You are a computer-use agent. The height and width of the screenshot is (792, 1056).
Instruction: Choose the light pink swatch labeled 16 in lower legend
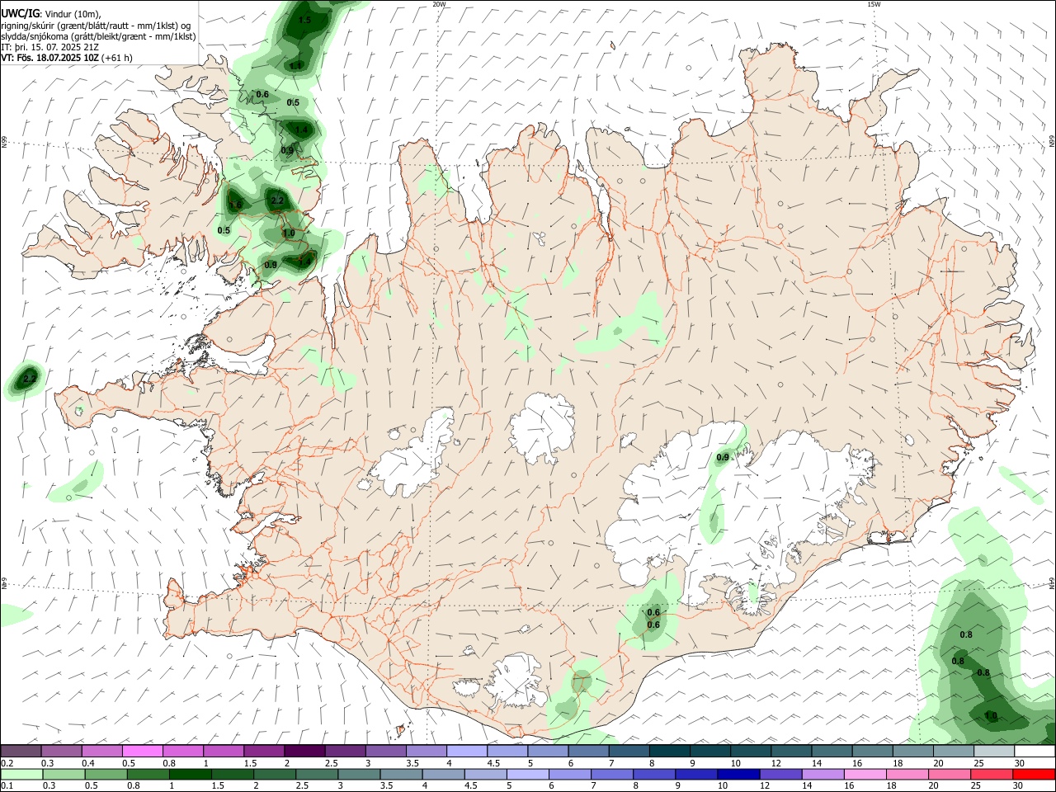(865, 774)
